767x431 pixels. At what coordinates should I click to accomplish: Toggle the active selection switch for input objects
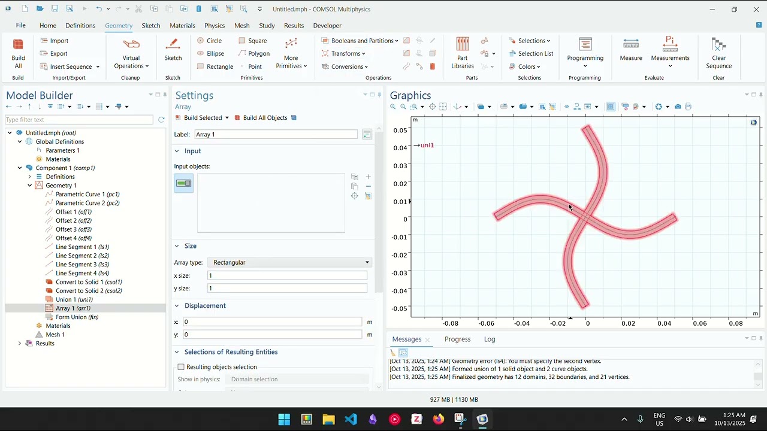(x=184, y=183)
